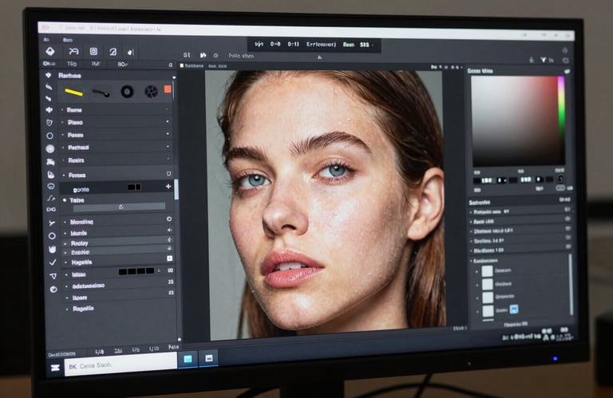Click the orange color swatch beside the brush presets
The width and height of the screenshot is (613, 398).
pos(168,89)
